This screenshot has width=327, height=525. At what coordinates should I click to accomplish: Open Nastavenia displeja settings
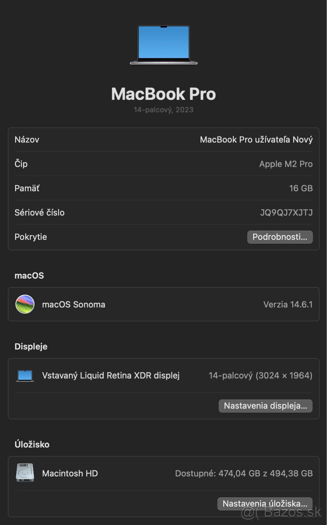coord(265,406)
